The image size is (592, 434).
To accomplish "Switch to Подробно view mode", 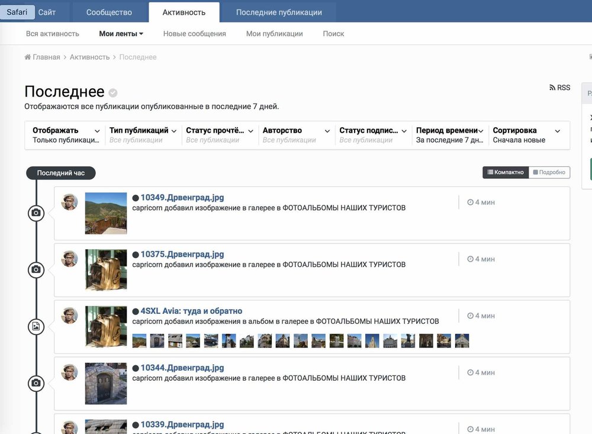I will [549, 172].
